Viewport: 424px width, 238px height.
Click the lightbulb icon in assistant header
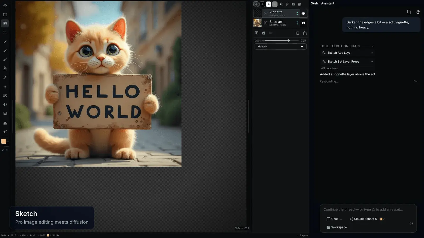tap(418, 12)
